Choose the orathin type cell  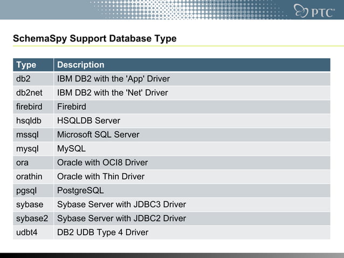tap(29, 176)
